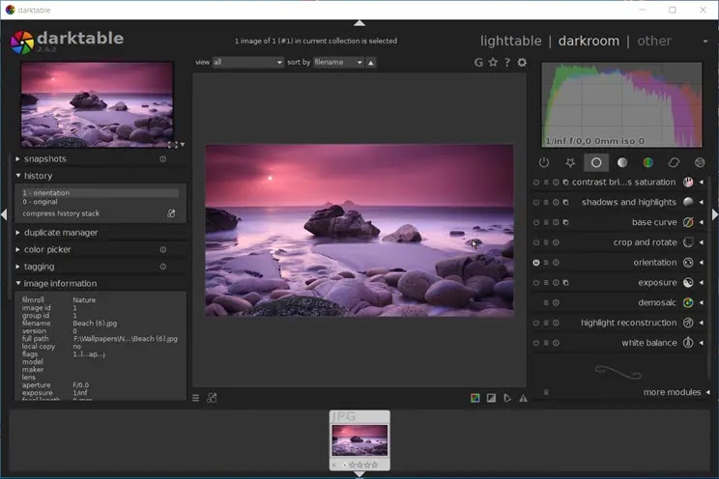This screenshot has height=479, width=719.
Task: Open exposure module by its label
Action: tap(657, 283)
